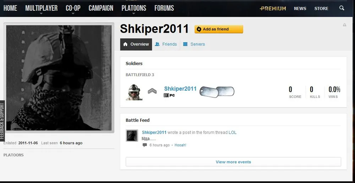Click the dog tags image
Viewport: 355px width, 183px height.
tap(217, 92)
